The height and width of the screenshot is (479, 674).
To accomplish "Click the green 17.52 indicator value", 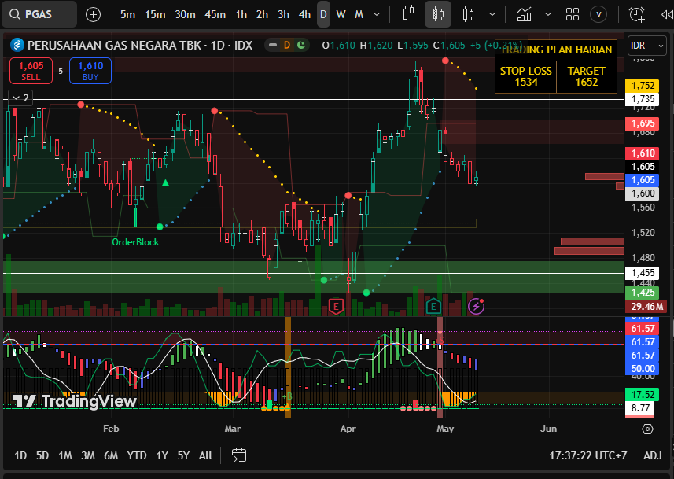I will click(x=643, y=394).
